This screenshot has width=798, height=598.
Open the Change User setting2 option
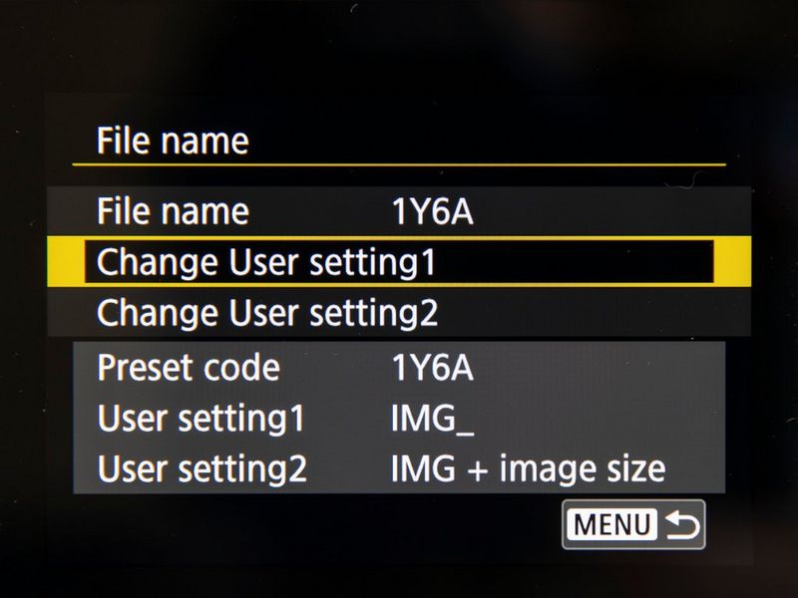267,313
